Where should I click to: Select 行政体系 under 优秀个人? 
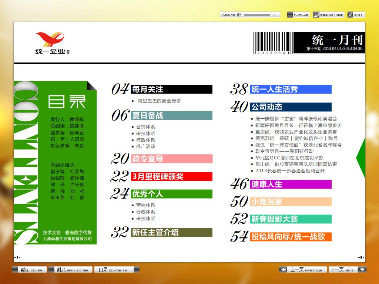pos(145,212)
